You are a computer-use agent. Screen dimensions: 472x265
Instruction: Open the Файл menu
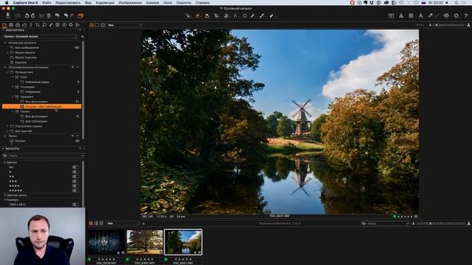46,2
